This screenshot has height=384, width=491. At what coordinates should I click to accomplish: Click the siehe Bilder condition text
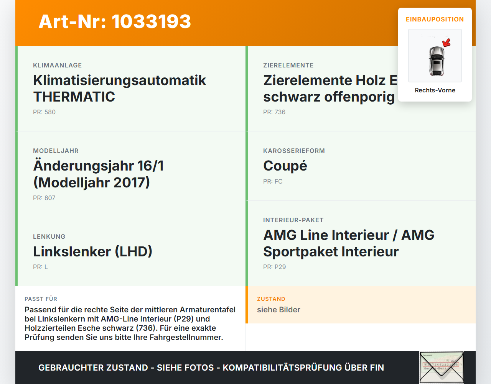pyautogui.click(x=278, y=310)
